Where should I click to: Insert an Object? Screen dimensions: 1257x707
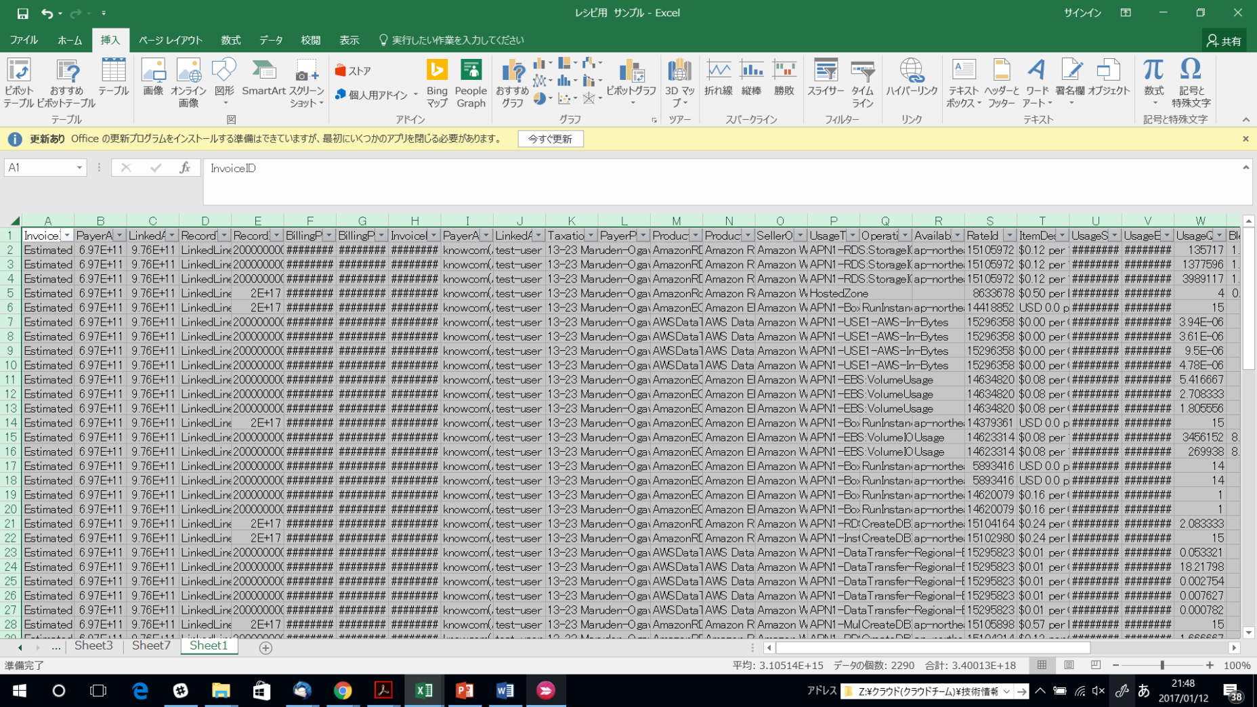point(1108,77)
